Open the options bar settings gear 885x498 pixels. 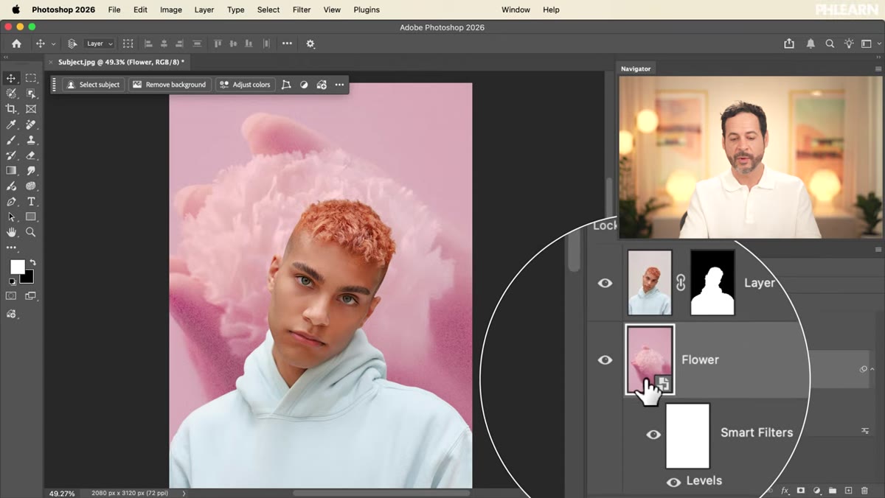310,43
